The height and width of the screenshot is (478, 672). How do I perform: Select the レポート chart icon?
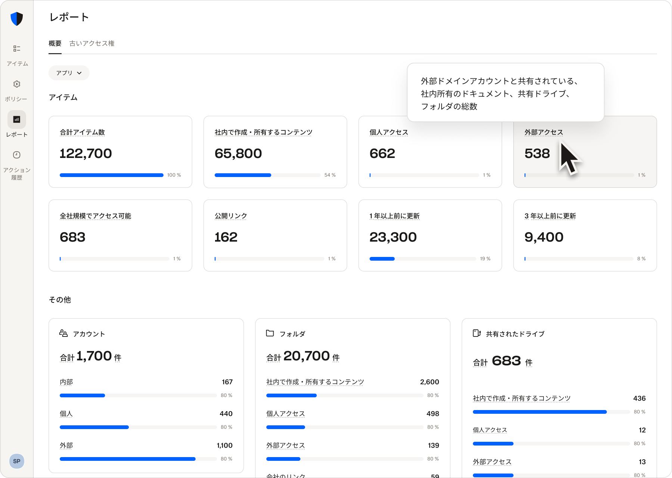click(17, 119)
